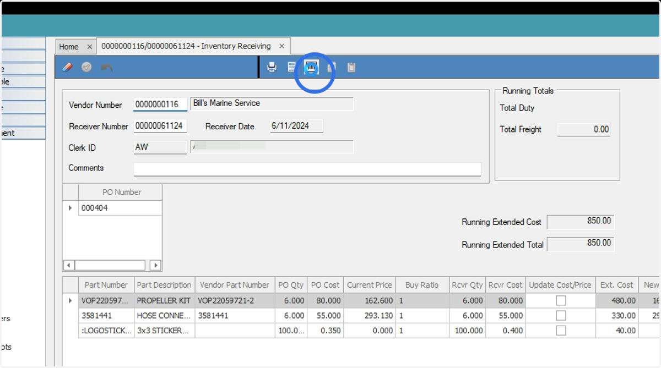Select the :LOGOSTICK part number cell
661x368 pixels.
click(106, 331)
